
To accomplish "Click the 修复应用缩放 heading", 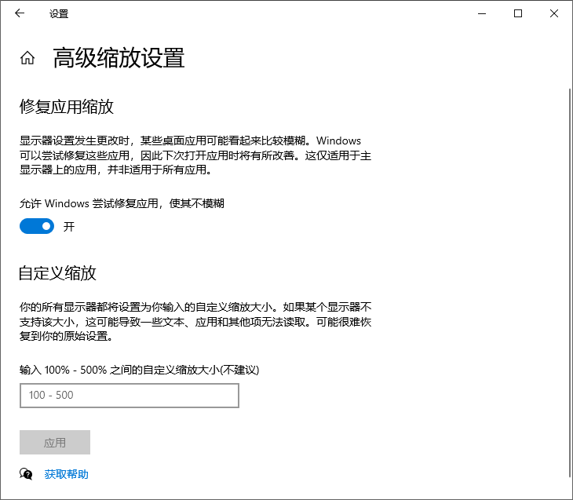I will coord(67,107).
